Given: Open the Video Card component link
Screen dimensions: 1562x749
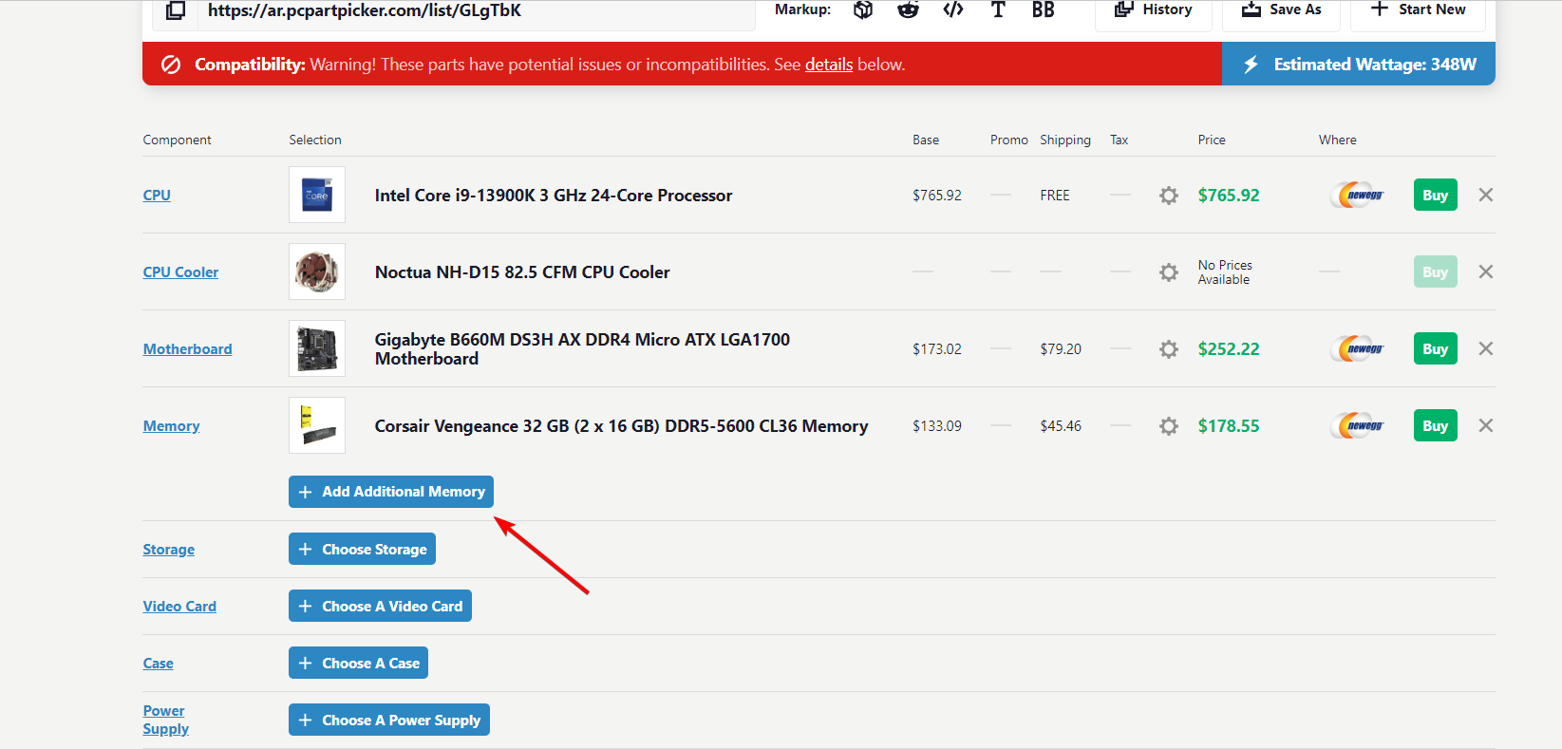Looking at the screenshot, I should click(179, 607).
